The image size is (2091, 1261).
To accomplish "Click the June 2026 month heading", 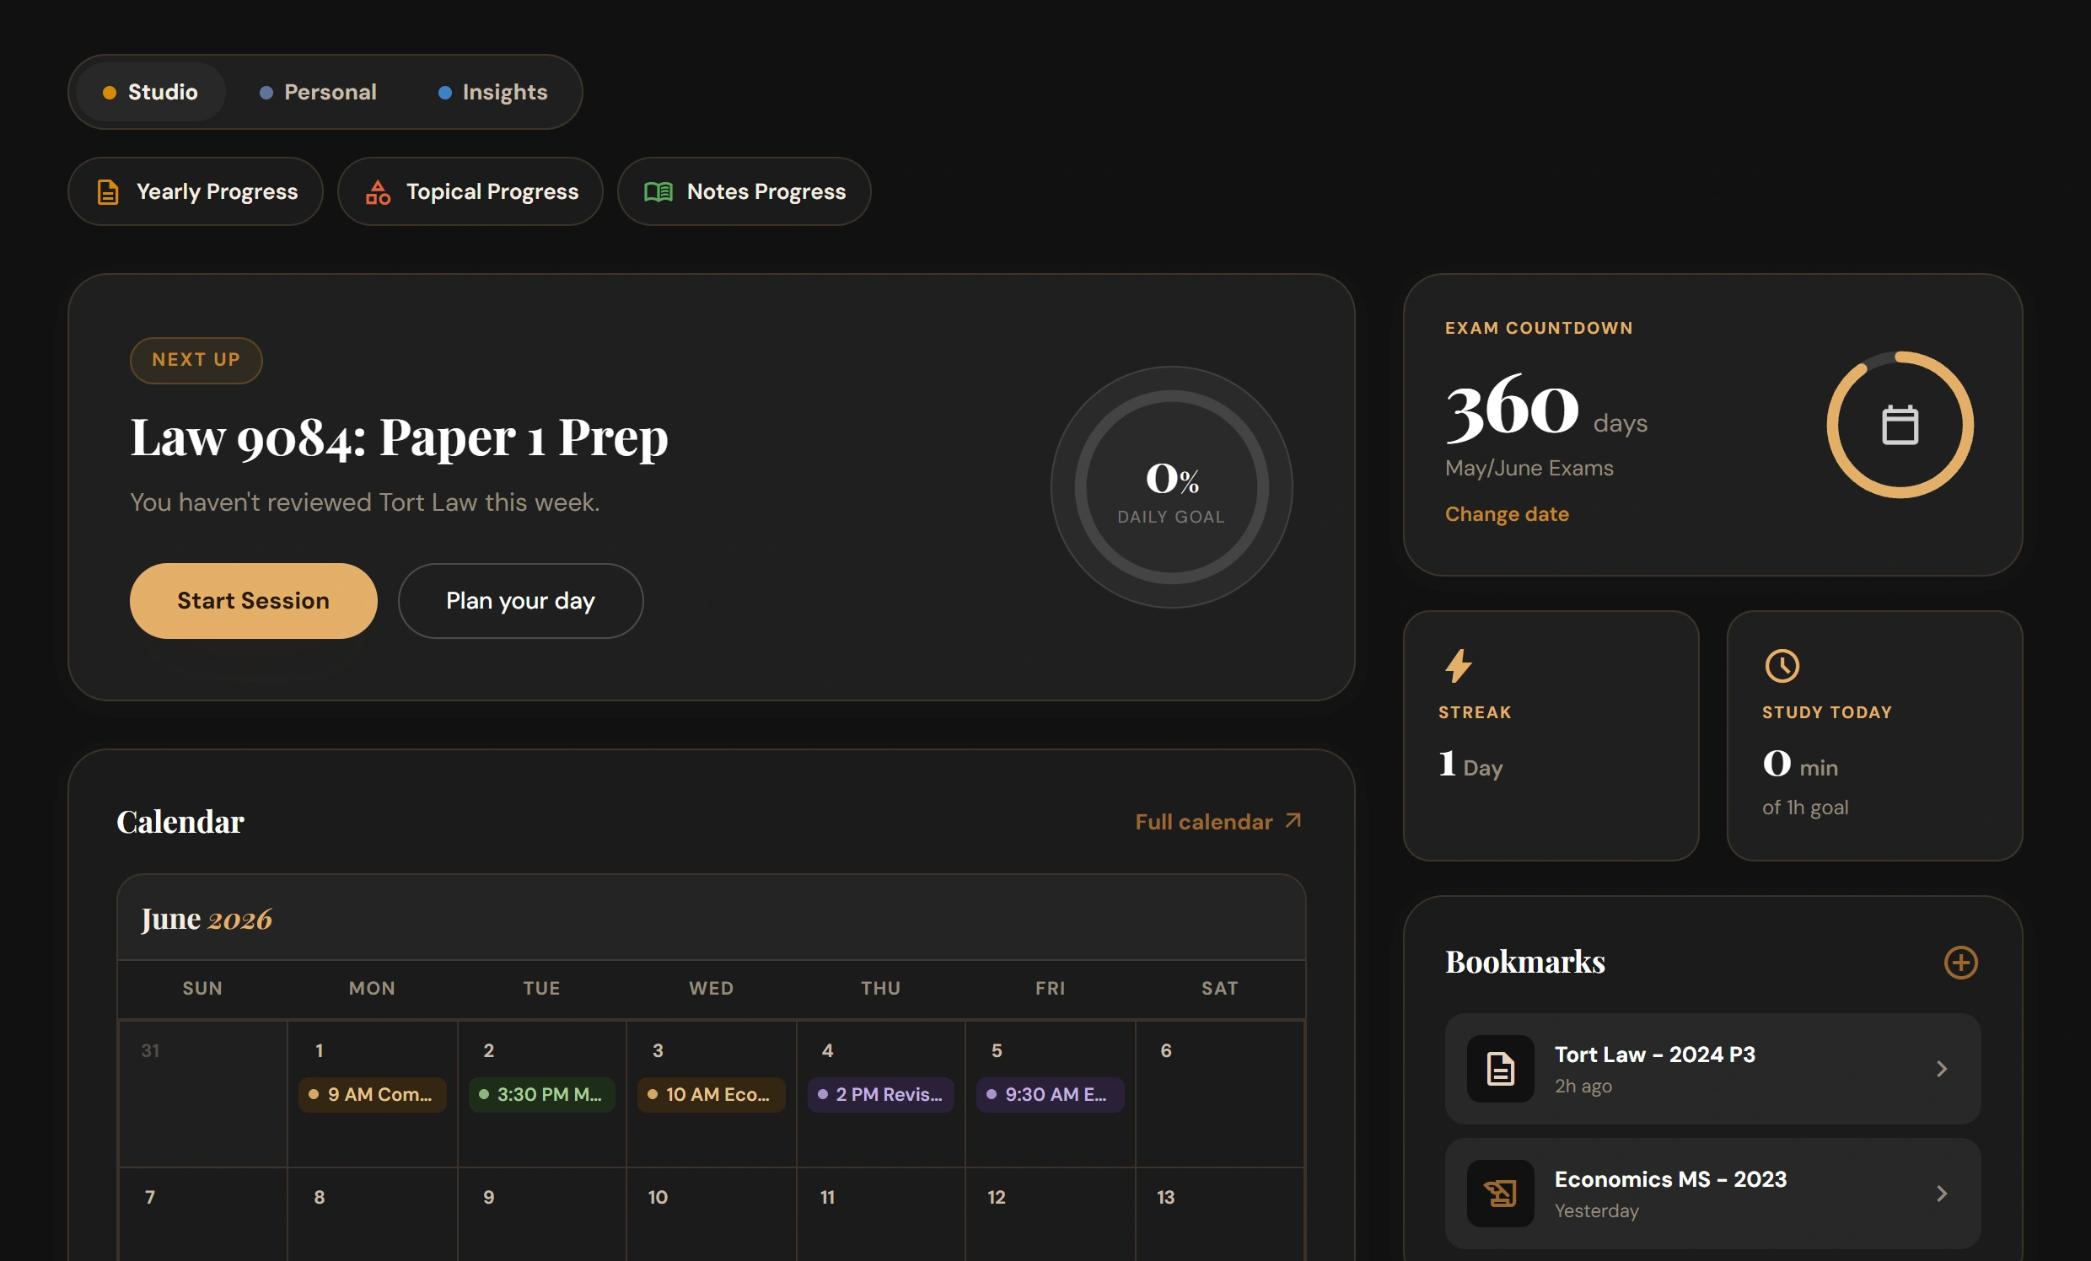I will pyautogui.click(x=207, y=919).
